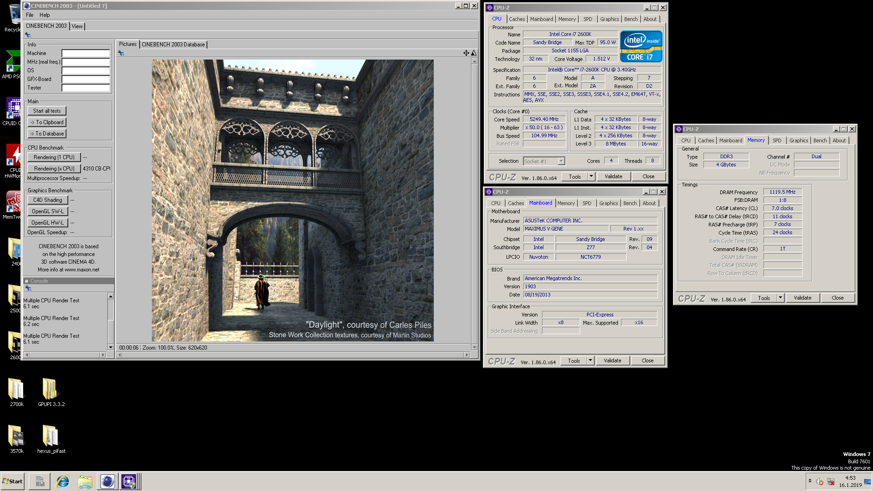Viewport: 873px width, 491px height.
Task: Click the triangle icon above picture scrollbar
Action: [474, 53]
